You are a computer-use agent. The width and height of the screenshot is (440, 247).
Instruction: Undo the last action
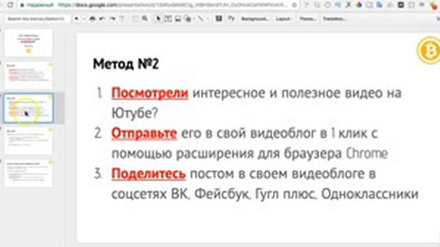102,19
